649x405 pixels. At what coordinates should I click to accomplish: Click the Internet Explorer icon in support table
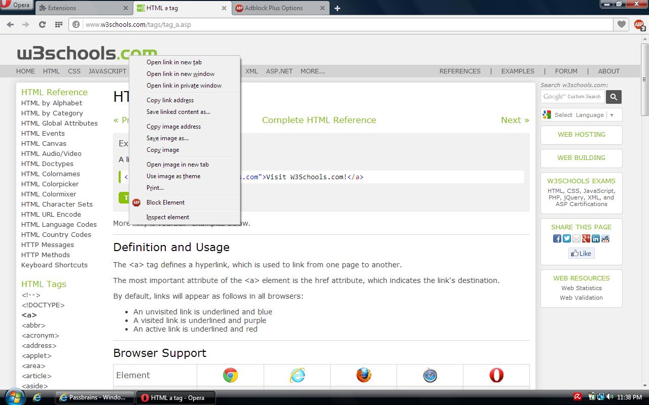(x=297, y=375)
